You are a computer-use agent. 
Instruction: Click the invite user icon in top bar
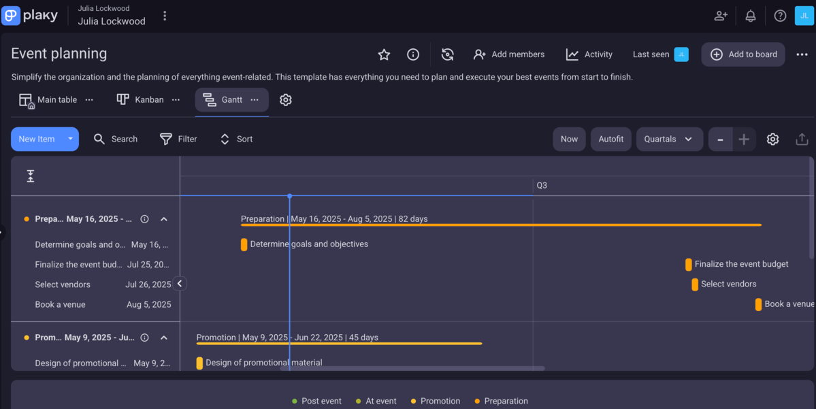point(721,16)
